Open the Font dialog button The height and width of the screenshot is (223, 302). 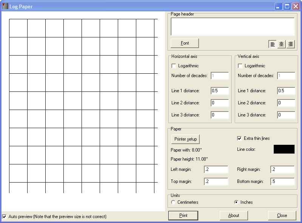[185, 43]
